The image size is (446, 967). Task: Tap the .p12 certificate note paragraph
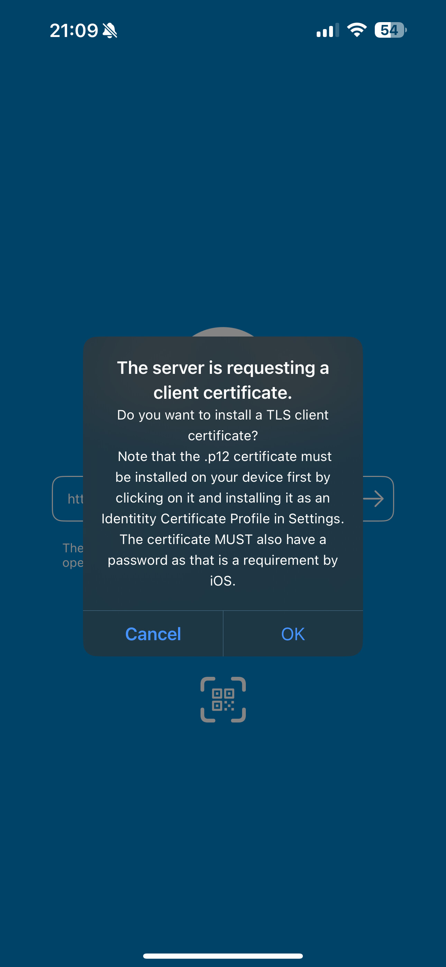[223, 487]
